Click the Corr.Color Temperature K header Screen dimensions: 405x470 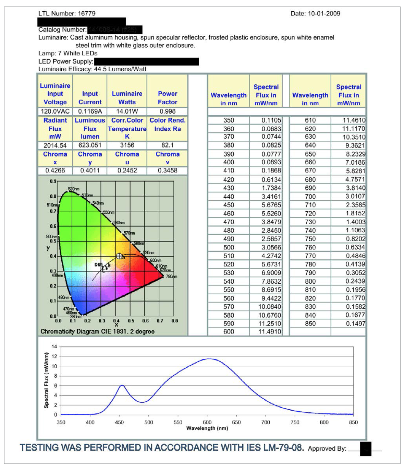(x=127, y=128)
